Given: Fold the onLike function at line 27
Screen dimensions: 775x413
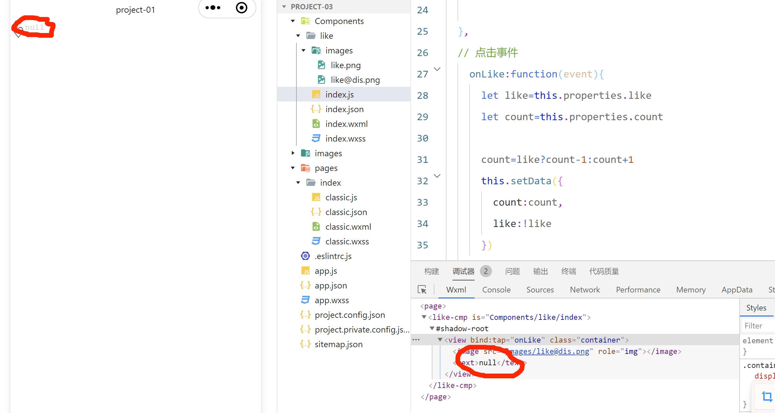Looking at the screenshot, I should coord(437,69).
